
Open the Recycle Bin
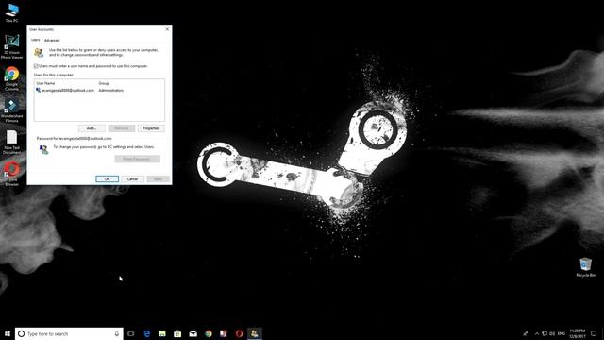[585, 267]
